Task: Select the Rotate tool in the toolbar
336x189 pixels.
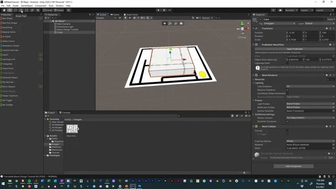Action: pyautogui.click(x=15, y=10)
